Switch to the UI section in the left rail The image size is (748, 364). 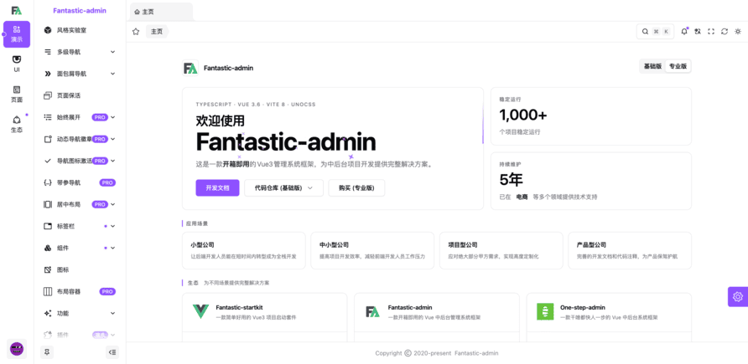click(16, 64)
